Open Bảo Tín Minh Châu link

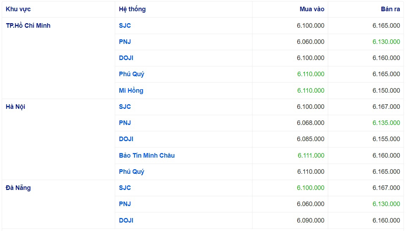pos(146,156)
